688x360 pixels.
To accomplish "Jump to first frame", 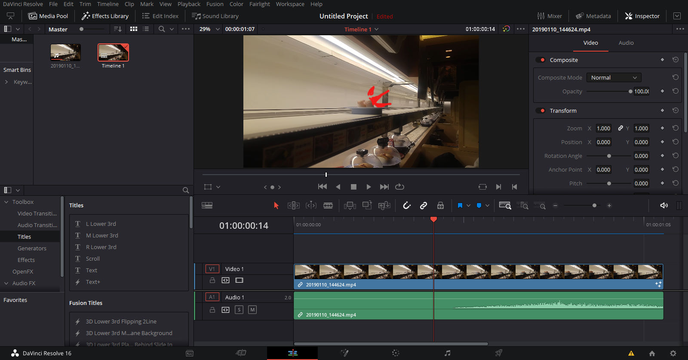I will [x=322, y=187].
